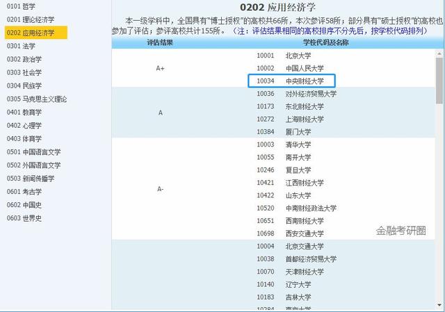The image size is (445, 312).
Task: Select the row 10183 吉林大学
Action: pyautogui.click(x=284, y=297)
